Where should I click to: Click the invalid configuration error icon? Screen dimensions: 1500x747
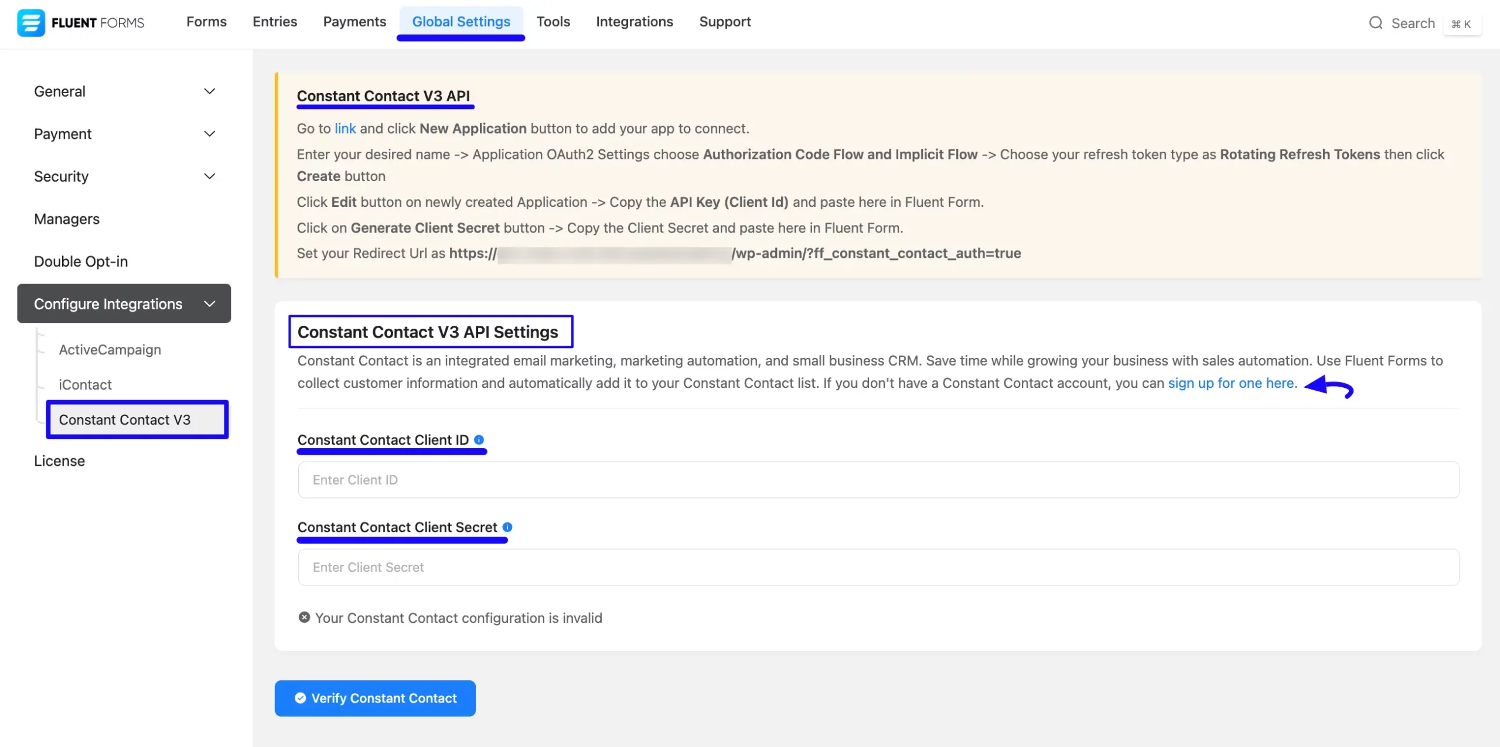[304, 617]
